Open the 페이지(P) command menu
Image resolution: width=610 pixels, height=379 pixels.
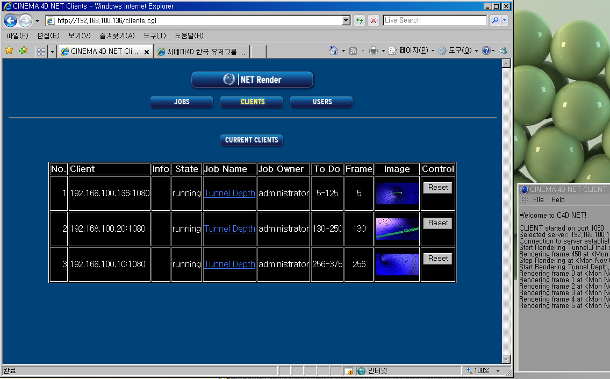[x=412, y=51]
